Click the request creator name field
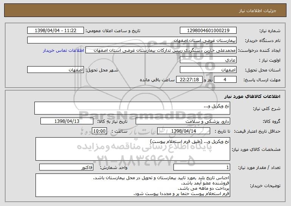The image size is (291, 206). coord(161,50)
